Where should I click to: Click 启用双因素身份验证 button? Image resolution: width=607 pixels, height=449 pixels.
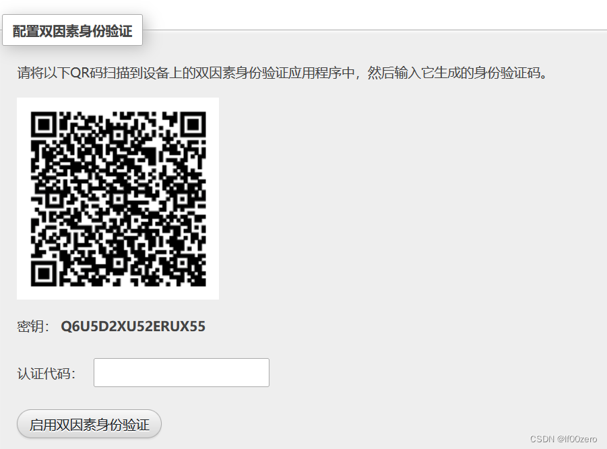(x=89, y=424)
